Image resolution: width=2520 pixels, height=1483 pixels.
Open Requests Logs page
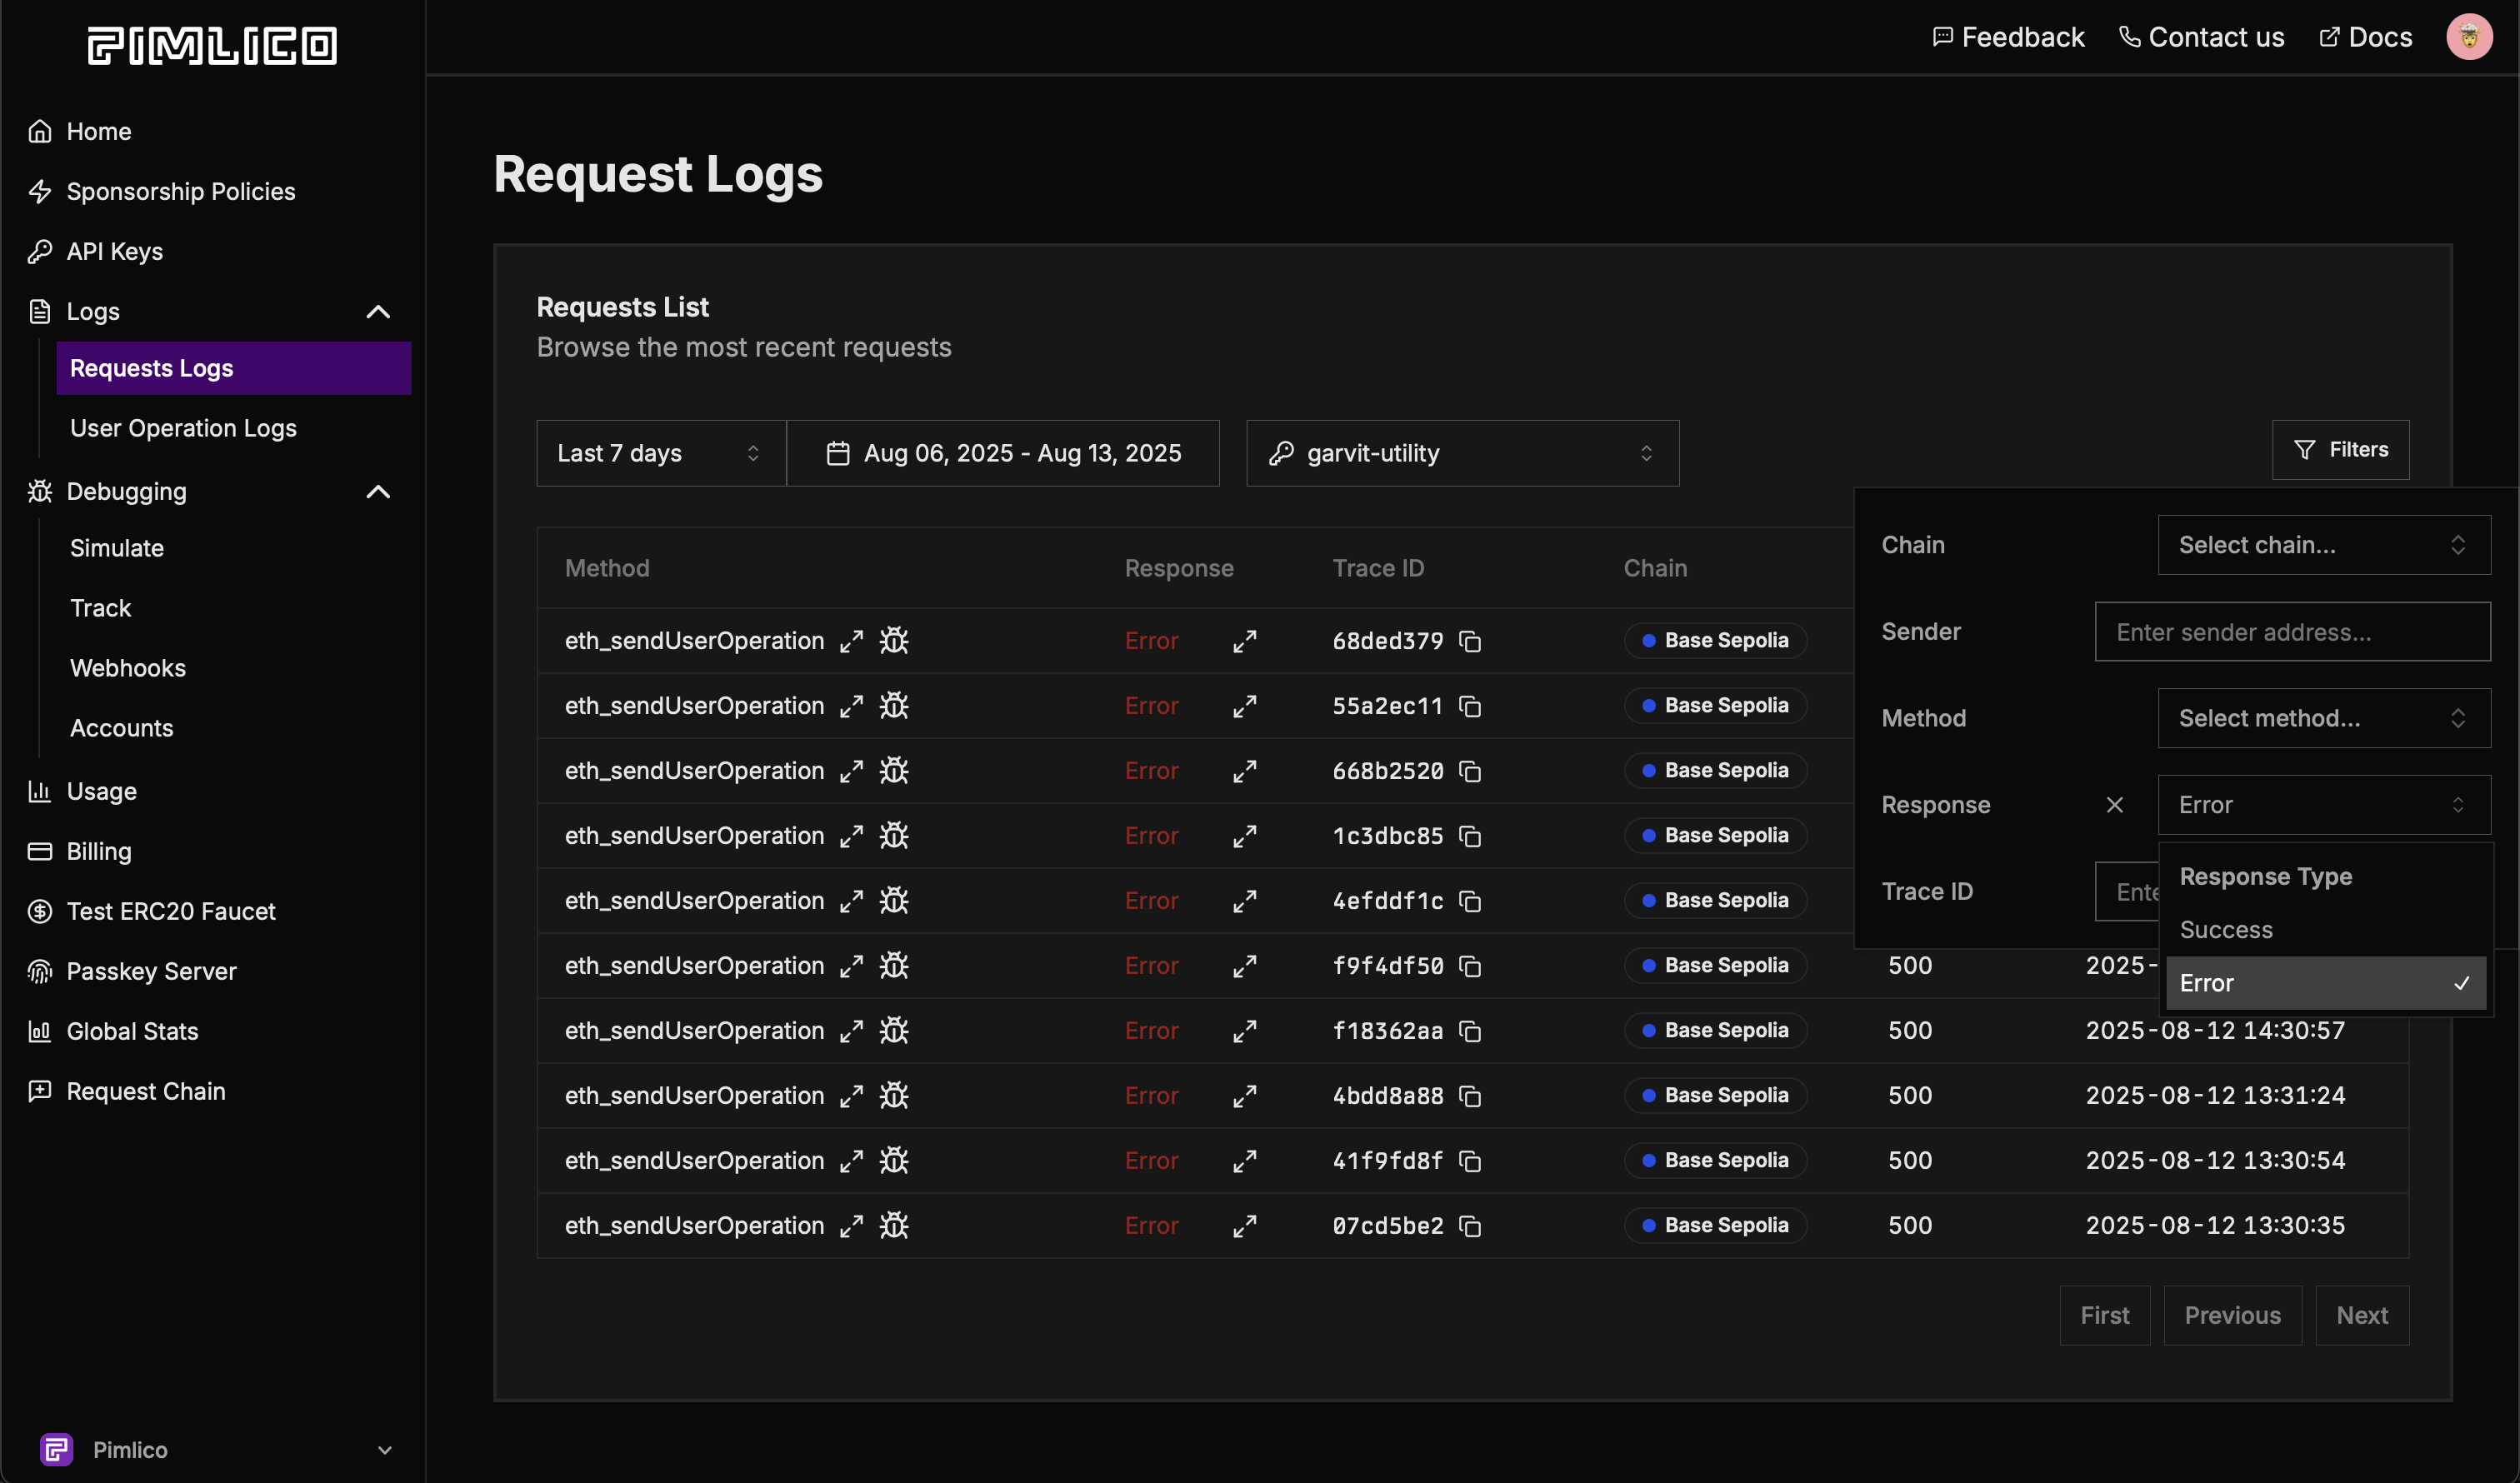click(x=234, y=368)
